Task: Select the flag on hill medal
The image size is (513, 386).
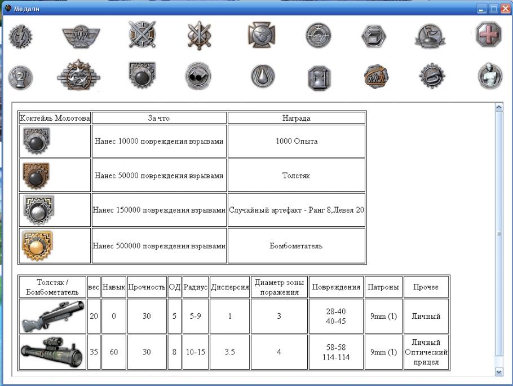Action: 430,37
